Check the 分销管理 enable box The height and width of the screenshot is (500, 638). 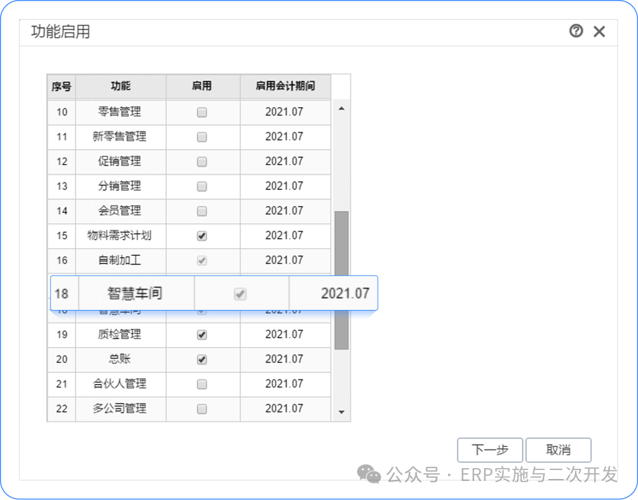point(202,187)
